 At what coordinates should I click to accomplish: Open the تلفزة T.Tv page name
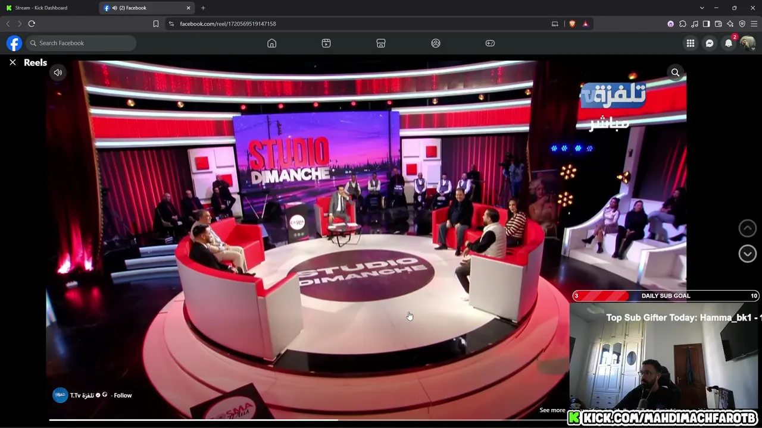(82, 395)
